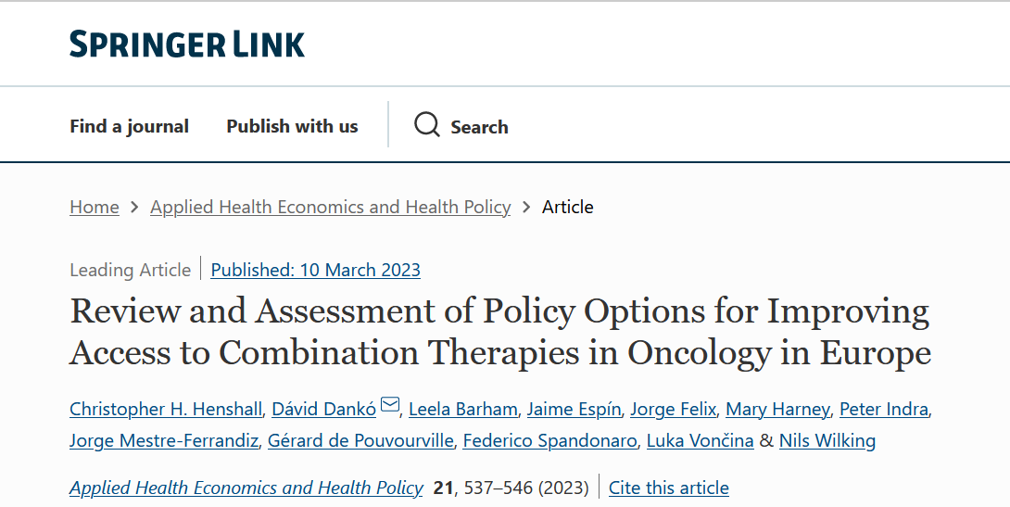This screenshot has width=1010, height=507.
Task: Click Cite this article
Action: [x=669, y=488]
